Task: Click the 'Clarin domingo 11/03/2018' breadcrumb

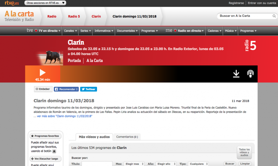Action: 134,16
